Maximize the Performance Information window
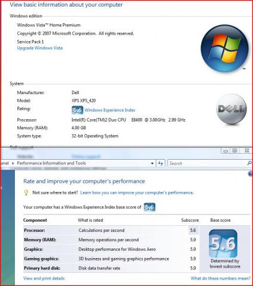 (x=235, y=151)
